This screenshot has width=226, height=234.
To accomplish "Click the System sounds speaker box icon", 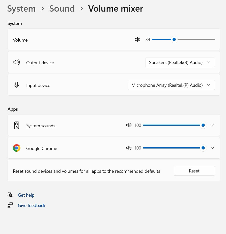I will click(17, 125).
